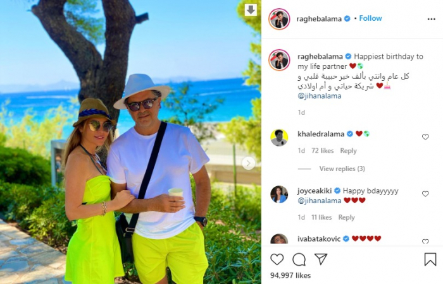Like joyceakiki's Happy bday comment
The image size is (443, 284).
(425, 194)
